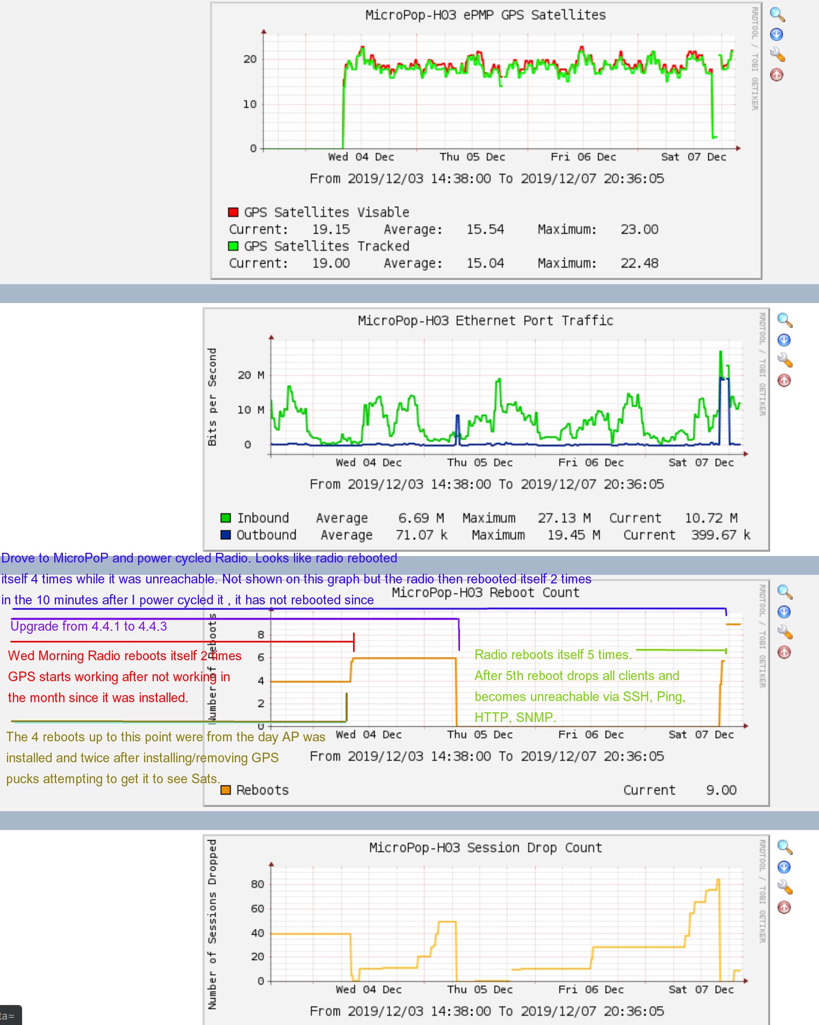Export Ethernet Port Traffic data via blue arrow
The width and height of the screenshot is (819, 1025).
point(784,340)
